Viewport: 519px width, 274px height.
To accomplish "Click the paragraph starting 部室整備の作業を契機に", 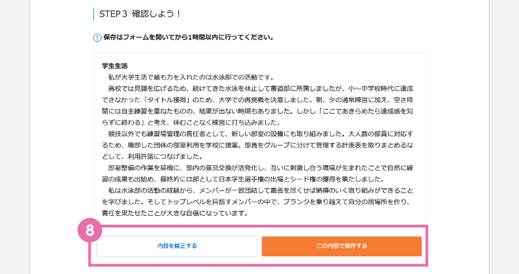I will tap(257, 173).
